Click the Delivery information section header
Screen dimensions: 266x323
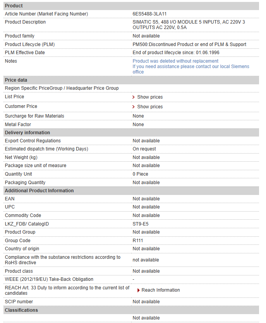point(131,133)
